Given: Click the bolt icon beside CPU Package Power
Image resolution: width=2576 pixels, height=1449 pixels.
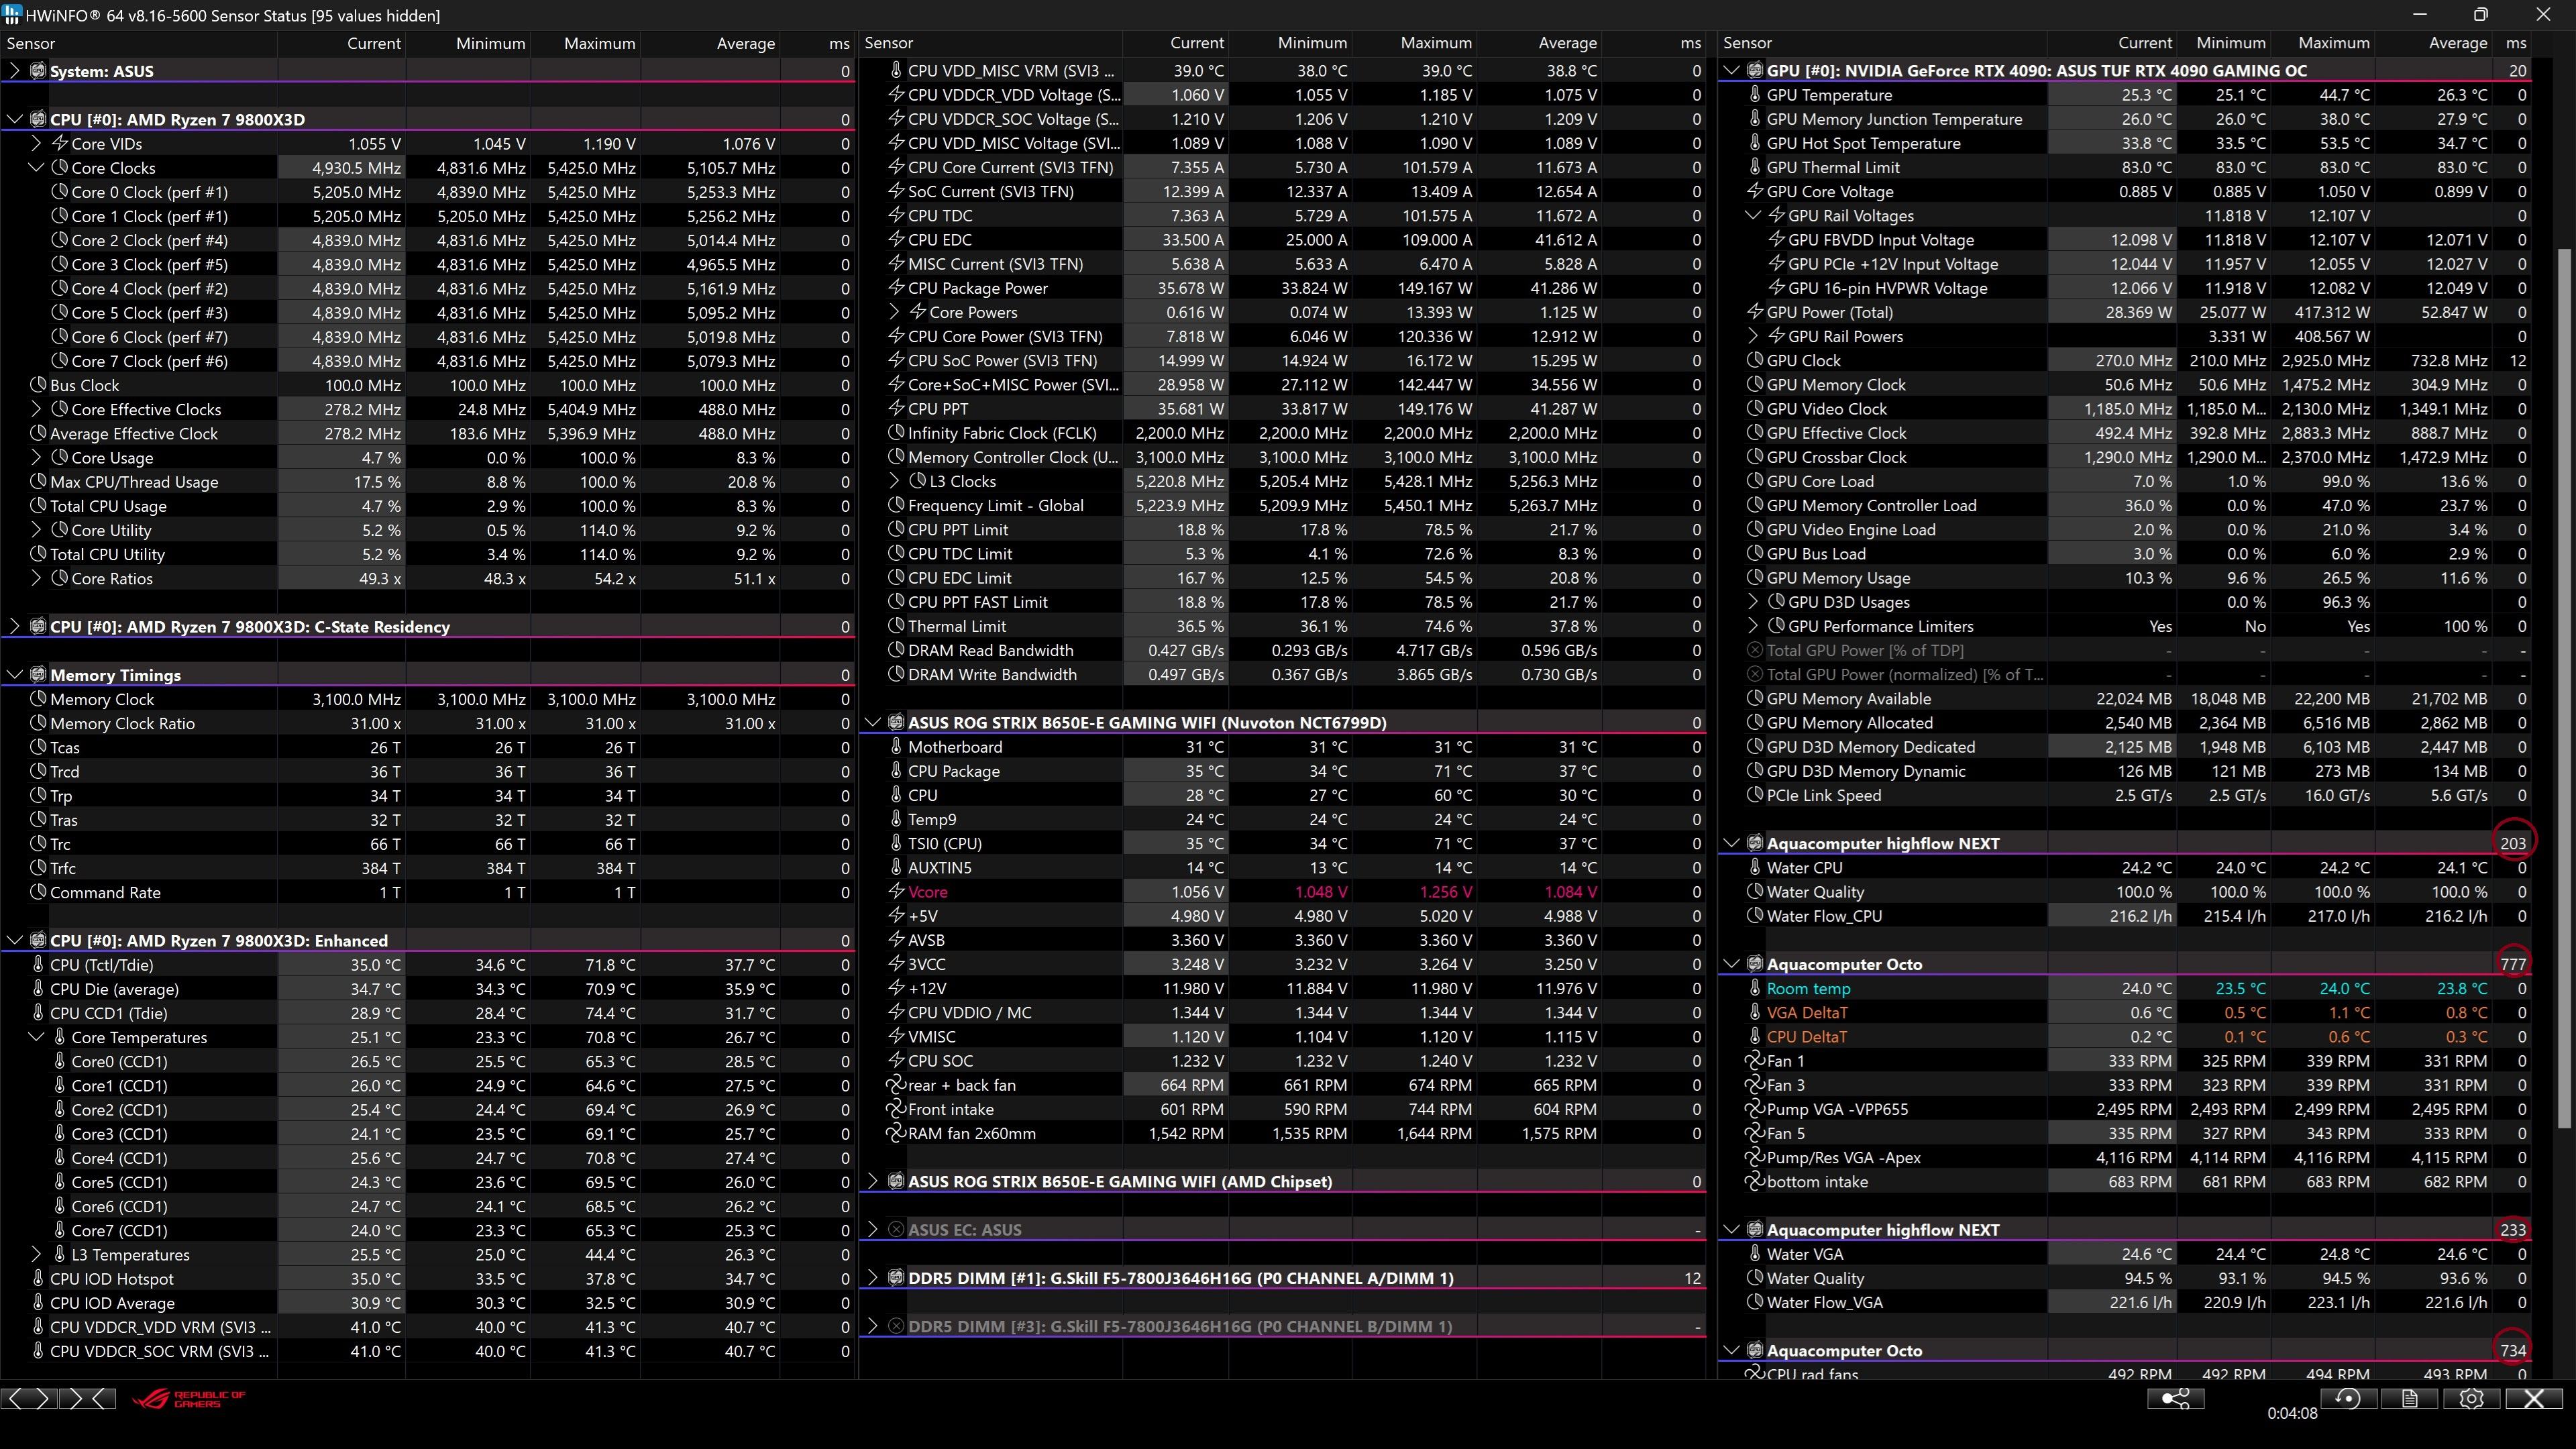Looking at the screenshot, I should point(896,288).
